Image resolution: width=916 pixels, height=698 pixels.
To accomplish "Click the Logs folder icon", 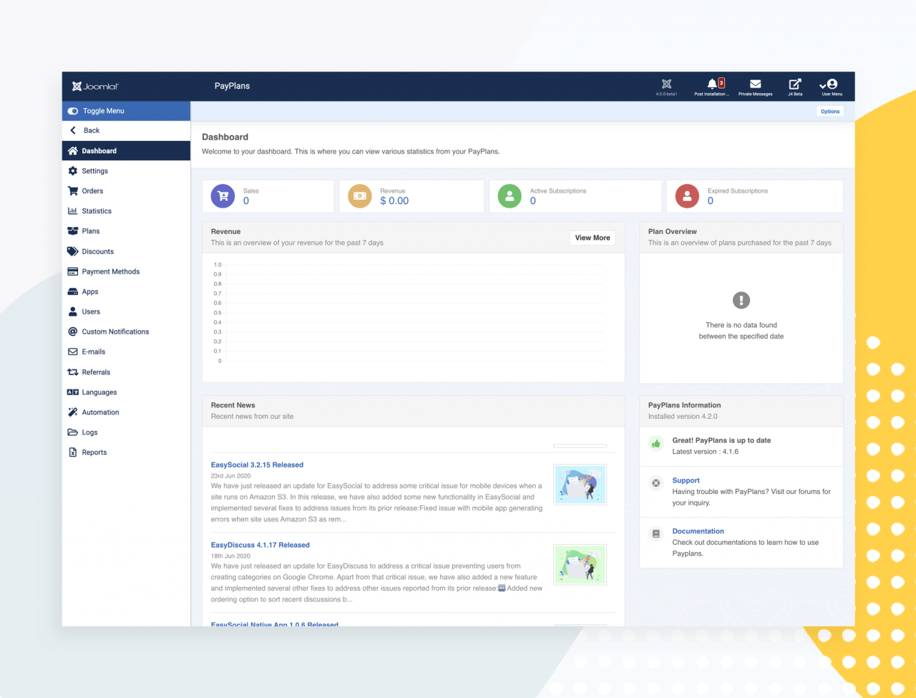I will [x=72, y=432].
